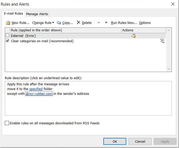Uncheck Clear categories on mail rule
Viewport: 179px width, 148px height.
pos(7,41)
